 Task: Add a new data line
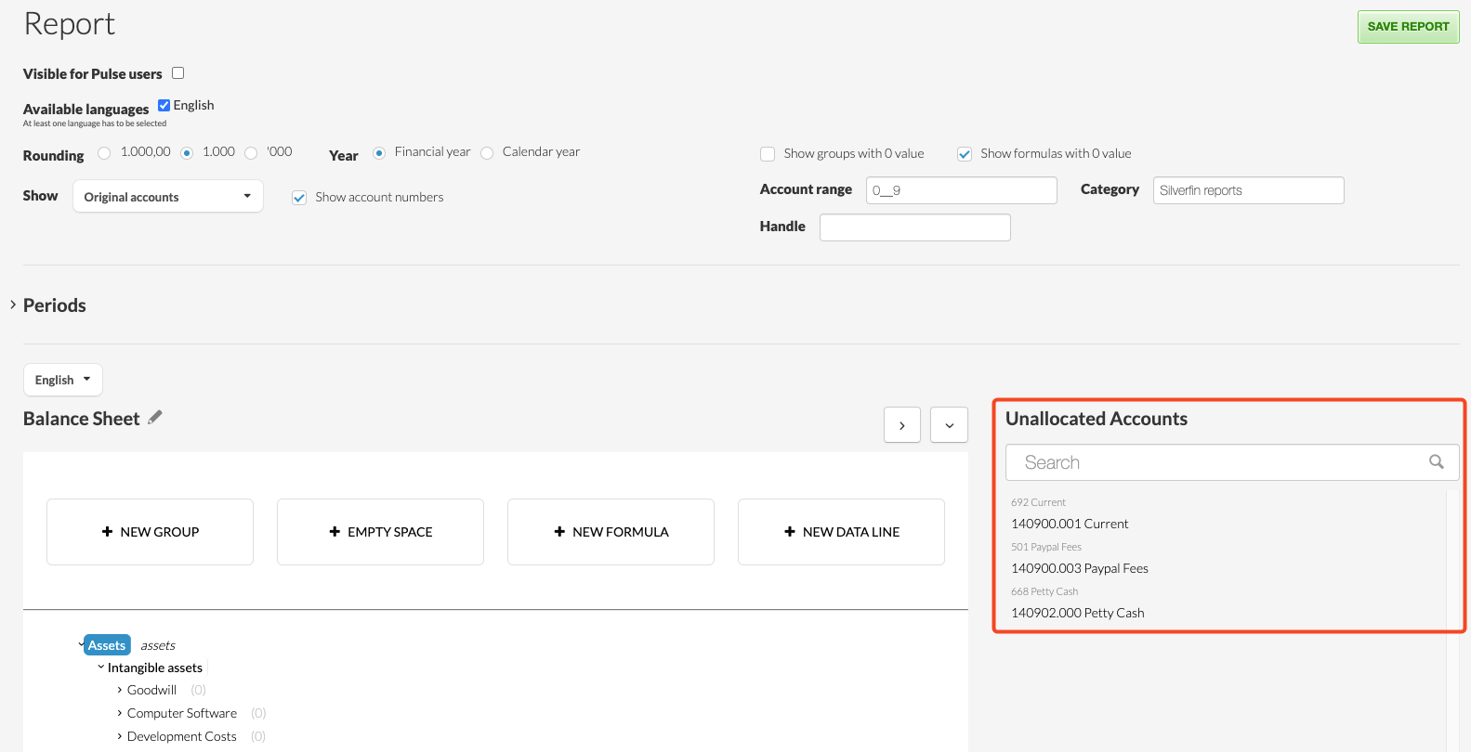(x=841, y=532)
